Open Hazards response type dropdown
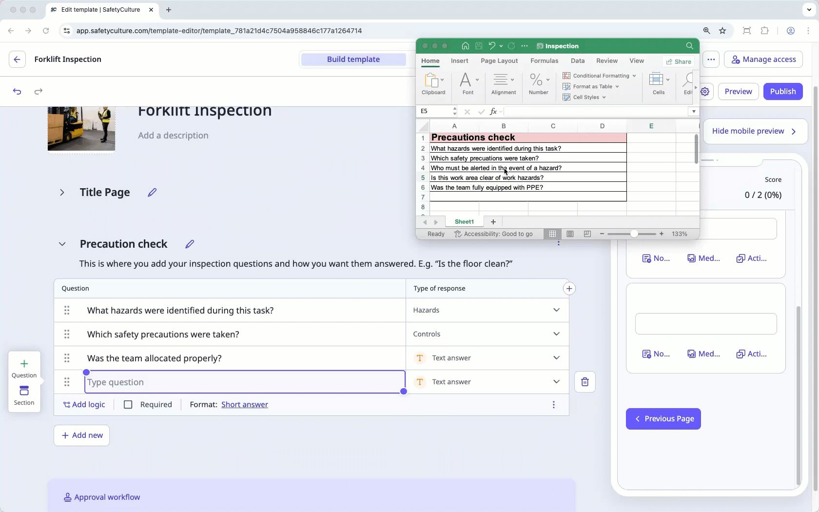 [556, 310]
